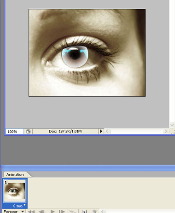The height and width of the screenshot is (213, 175).
Task: Select animation frame 1 thumbnail
Action: tap(15, 191)
